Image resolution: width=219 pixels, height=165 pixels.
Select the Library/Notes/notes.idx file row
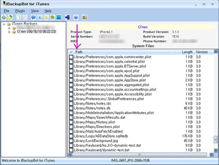point(141,104)
